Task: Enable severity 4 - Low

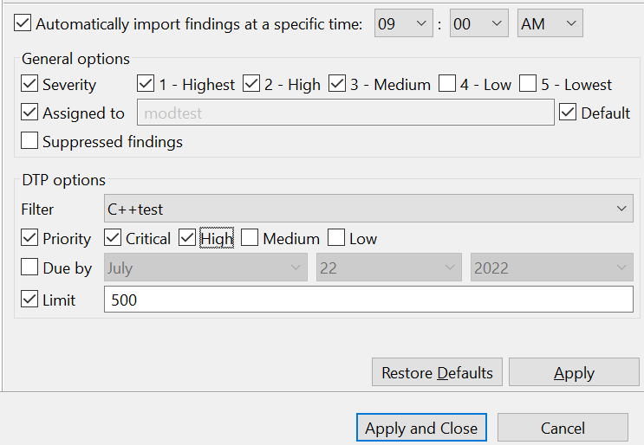Action: click(447, 83)
